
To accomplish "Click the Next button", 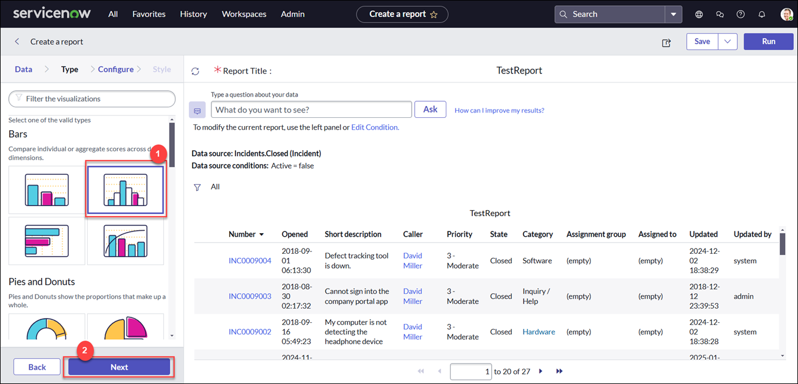I will (x=119, y=367).
